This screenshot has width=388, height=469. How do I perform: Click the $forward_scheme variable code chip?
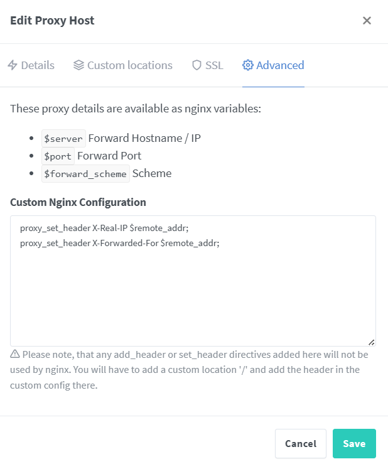click(x=85, y=173)
